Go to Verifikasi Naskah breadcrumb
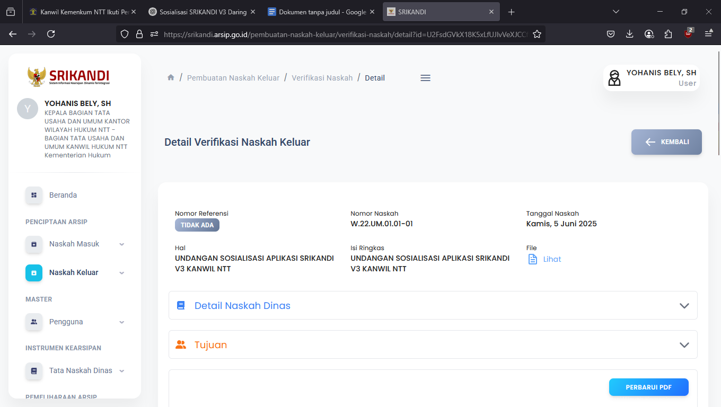 (x=322, y=78)
